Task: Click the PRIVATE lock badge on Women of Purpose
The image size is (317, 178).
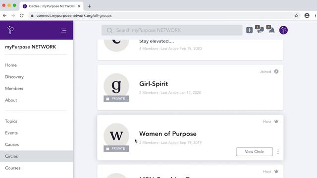Action: pyautogui.click(x=116, y=148)
